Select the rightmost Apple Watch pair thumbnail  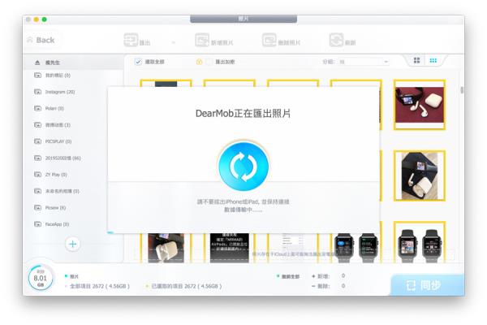tap(420, 243)
